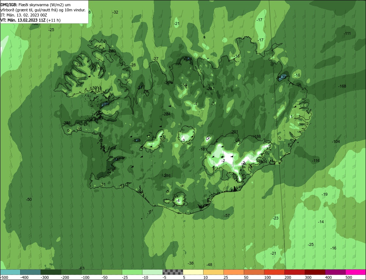The width and height of the screenshot is (366, 280).
Task: Click the -19 value in the light green area
Action: coord(324,194)
